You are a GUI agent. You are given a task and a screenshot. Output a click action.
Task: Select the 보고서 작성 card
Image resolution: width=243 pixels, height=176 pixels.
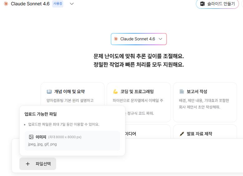coord(205,102)
